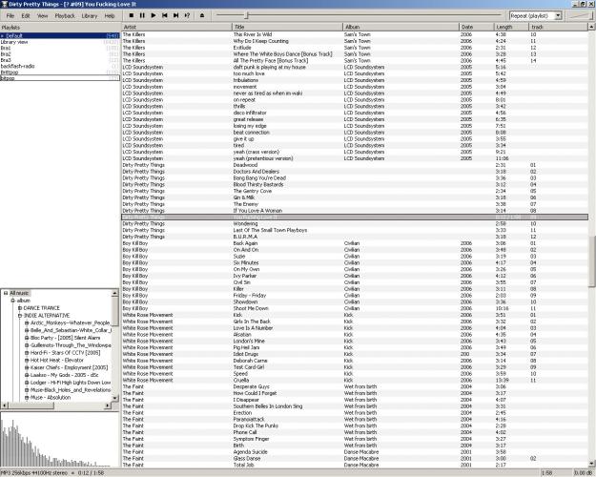This screenshot has width=596, height=477.
Task: Click the Stop playback button
Action: click(x=132, y=16)
